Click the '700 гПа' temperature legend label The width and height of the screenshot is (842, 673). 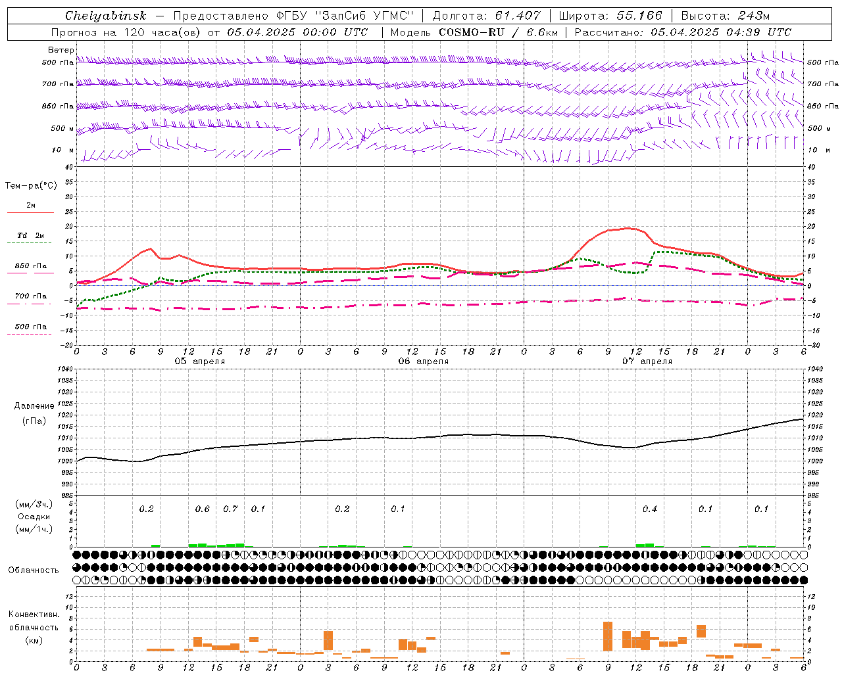coord(31,296)
